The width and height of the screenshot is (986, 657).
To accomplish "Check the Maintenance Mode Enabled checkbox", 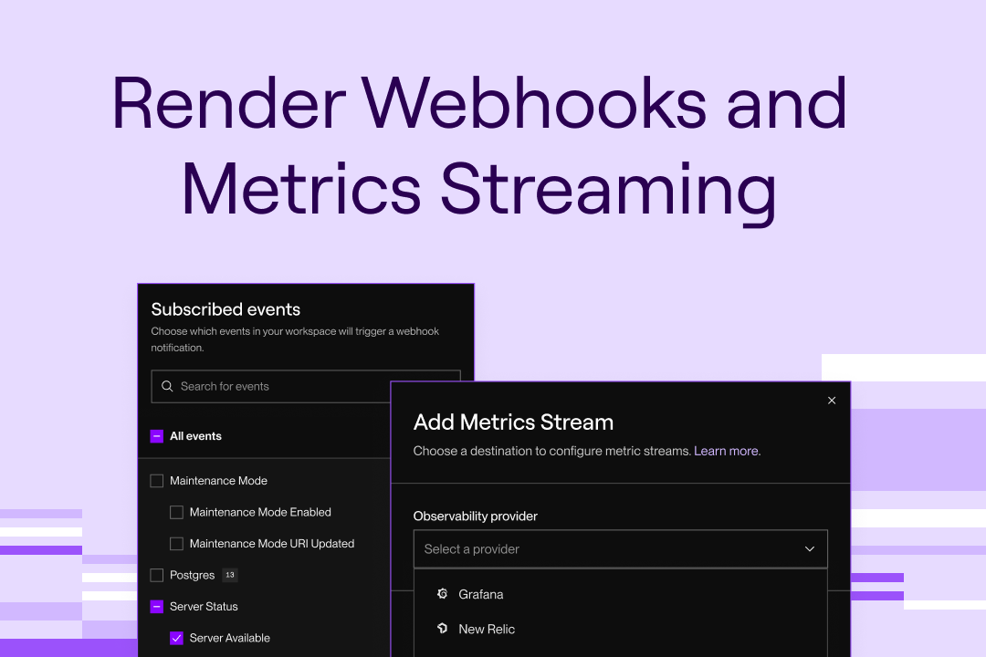I will pyautogui.click(x=177, y=512).
